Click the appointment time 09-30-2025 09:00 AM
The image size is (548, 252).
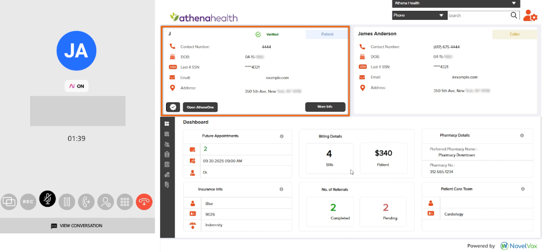223,161
